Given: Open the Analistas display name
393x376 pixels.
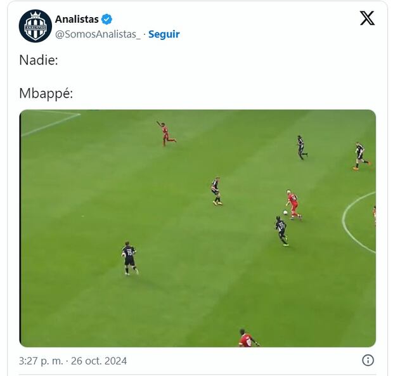Looking at the screenshot, I should (x=77, y=19).
